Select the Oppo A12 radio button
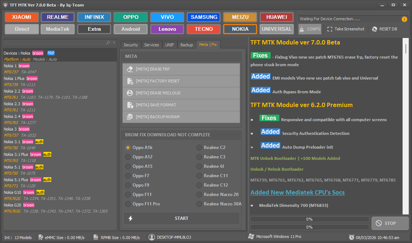The width and height of the screenshot is (412, 243). (x=128, y=157)
